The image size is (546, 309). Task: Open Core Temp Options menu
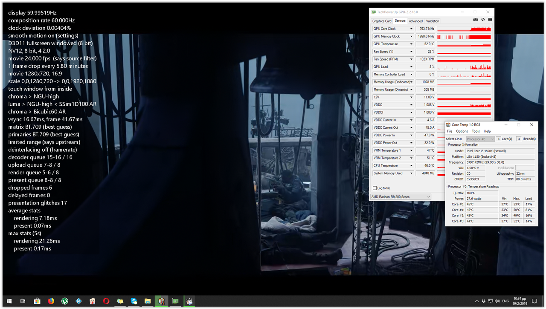[x=462, y=131]
